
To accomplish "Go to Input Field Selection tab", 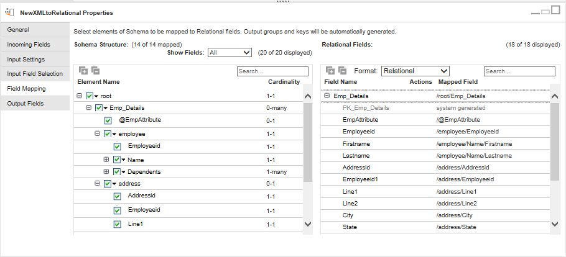I will [x=35, y=74].
